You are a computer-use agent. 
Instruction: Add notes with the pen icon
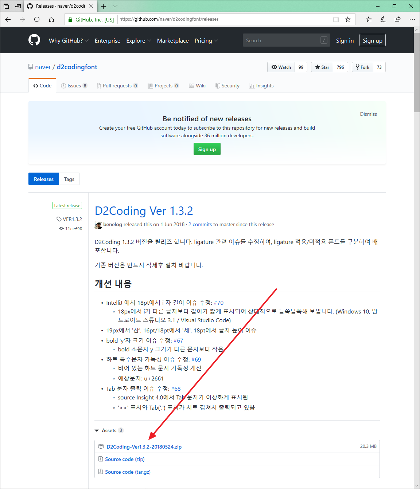pyautogui.click(x=383, y=19)
